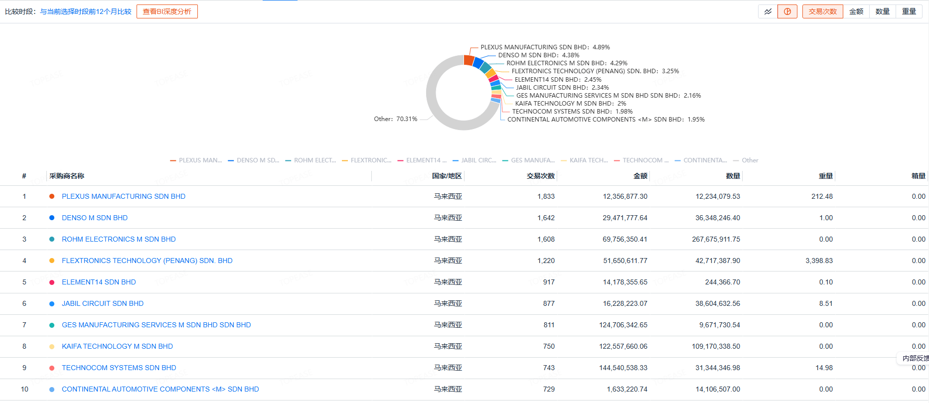Click the pie label Other: 70.31%

pyautogui.click(x=396, y=119)
